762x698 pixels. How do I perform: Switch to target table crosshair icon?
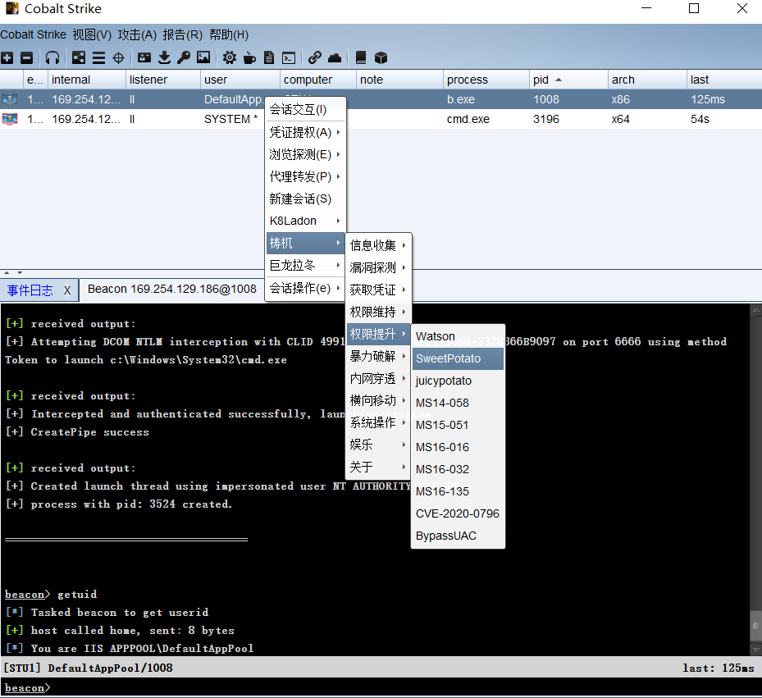(119, 58)
